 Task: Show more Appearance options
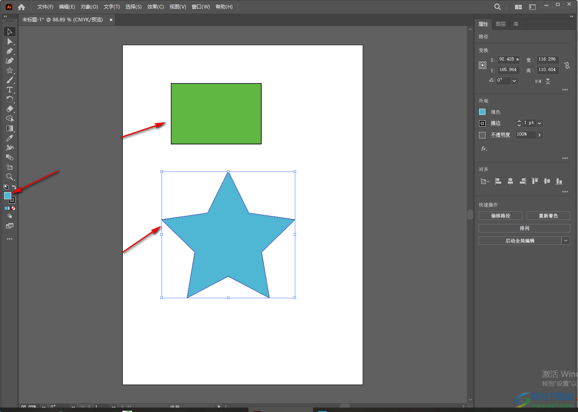565,158
